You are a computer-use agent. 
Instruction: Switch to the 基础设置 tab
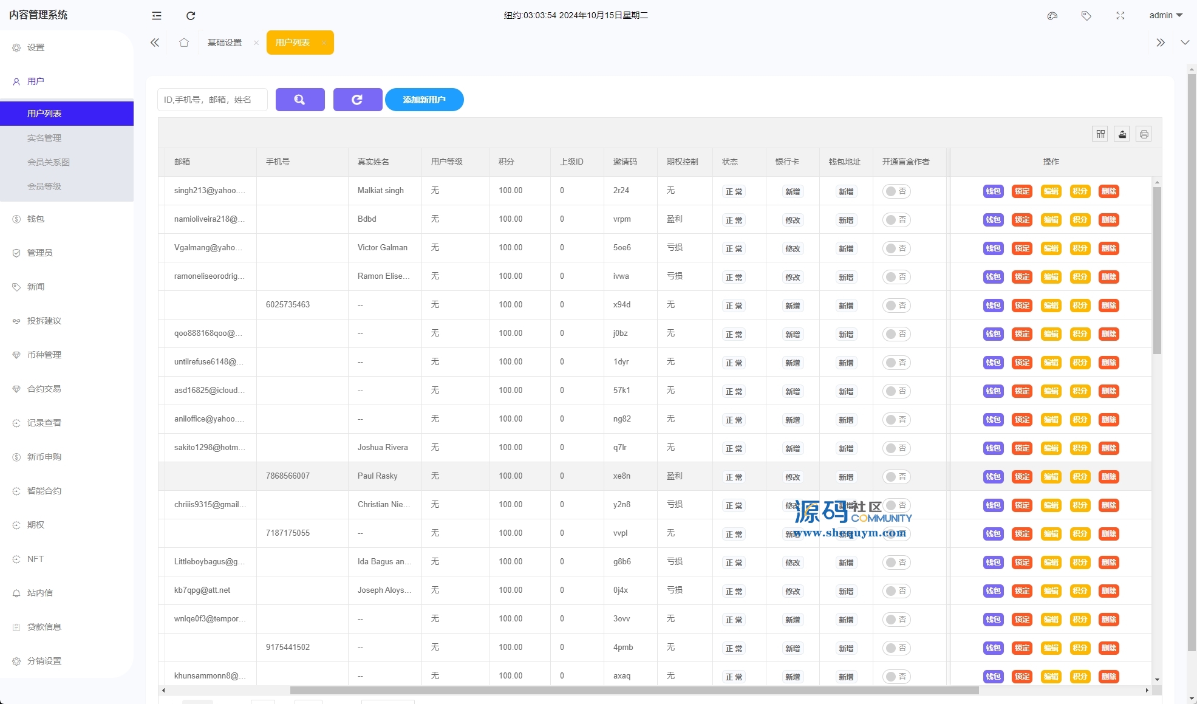tap(225, 43)
